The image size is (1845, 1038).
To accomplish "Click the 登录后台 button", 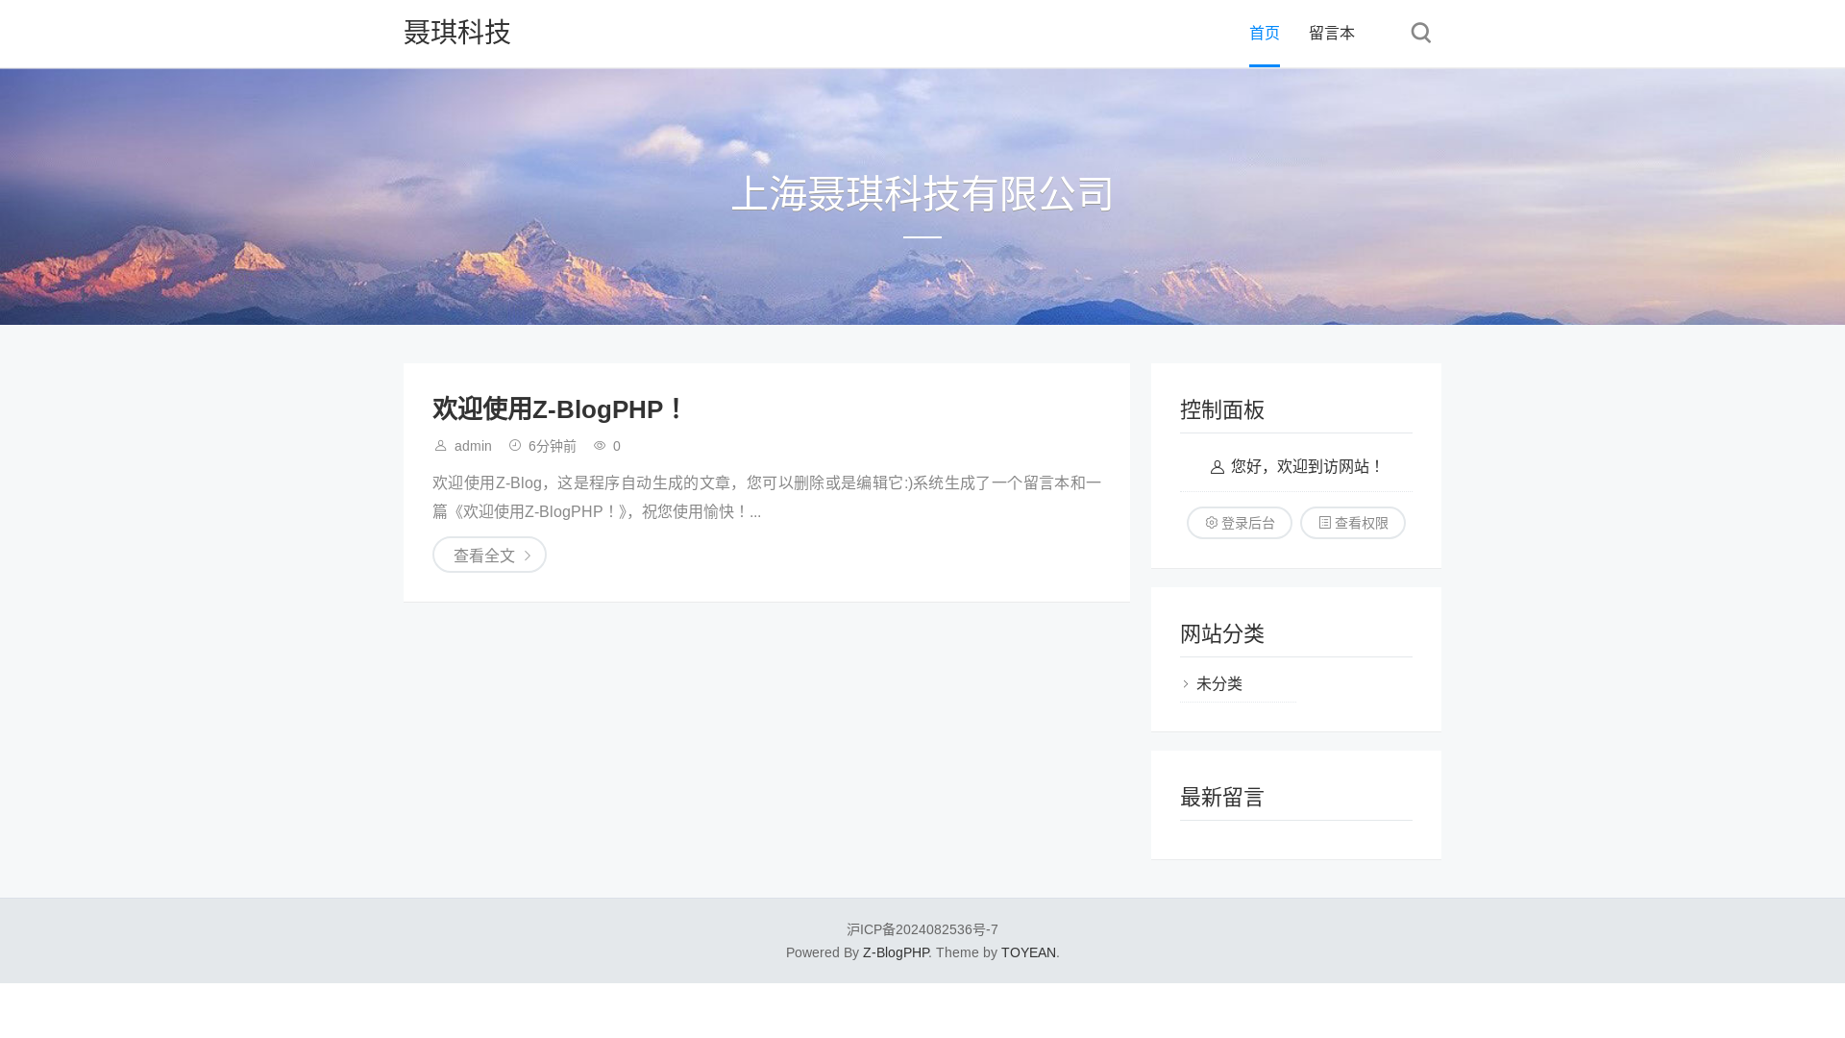I will (x=1240, y=523).
